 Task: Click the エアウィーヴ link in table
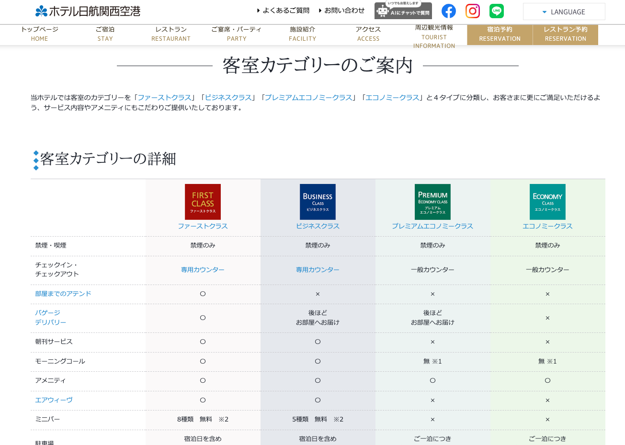[x=54, y=400]
